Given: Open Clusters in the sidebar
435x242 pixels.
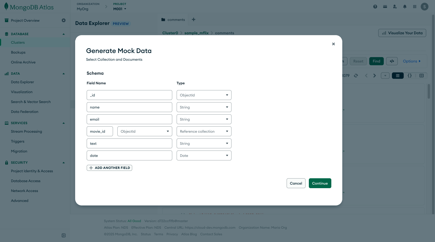Looking at the screenshot, I should (18, 43).
